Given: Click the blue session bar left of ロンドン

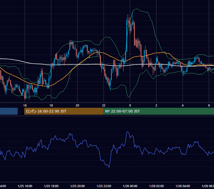Looking at the screenshot, I should 9,111.
